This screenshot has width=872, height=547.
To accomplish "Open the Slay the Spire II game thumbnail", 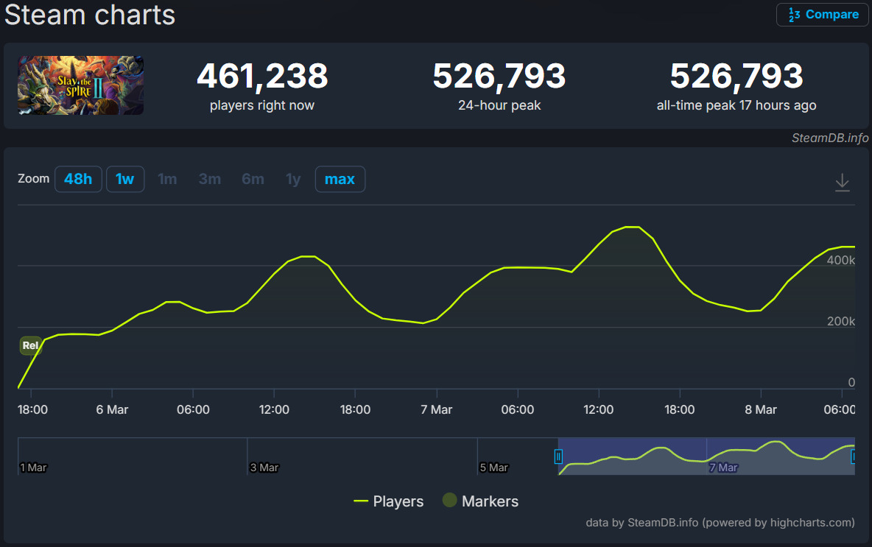I will click(80, 85).
